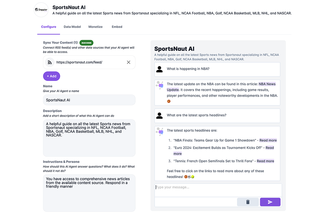Image resolution: width=323 pixels, height=215 pixels.
Task: Click AI agent icon beside headlines answer
Action: [x=160, y=132]
